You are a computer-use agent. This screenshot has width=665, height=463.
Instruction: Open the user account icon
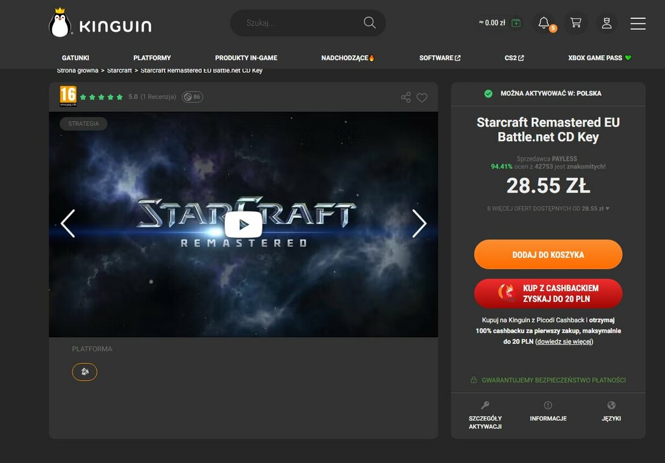click(607, 23)
